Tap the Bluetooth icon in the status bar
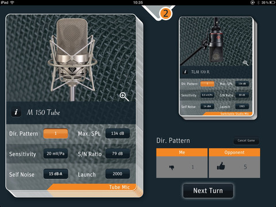 coord(258,2)
